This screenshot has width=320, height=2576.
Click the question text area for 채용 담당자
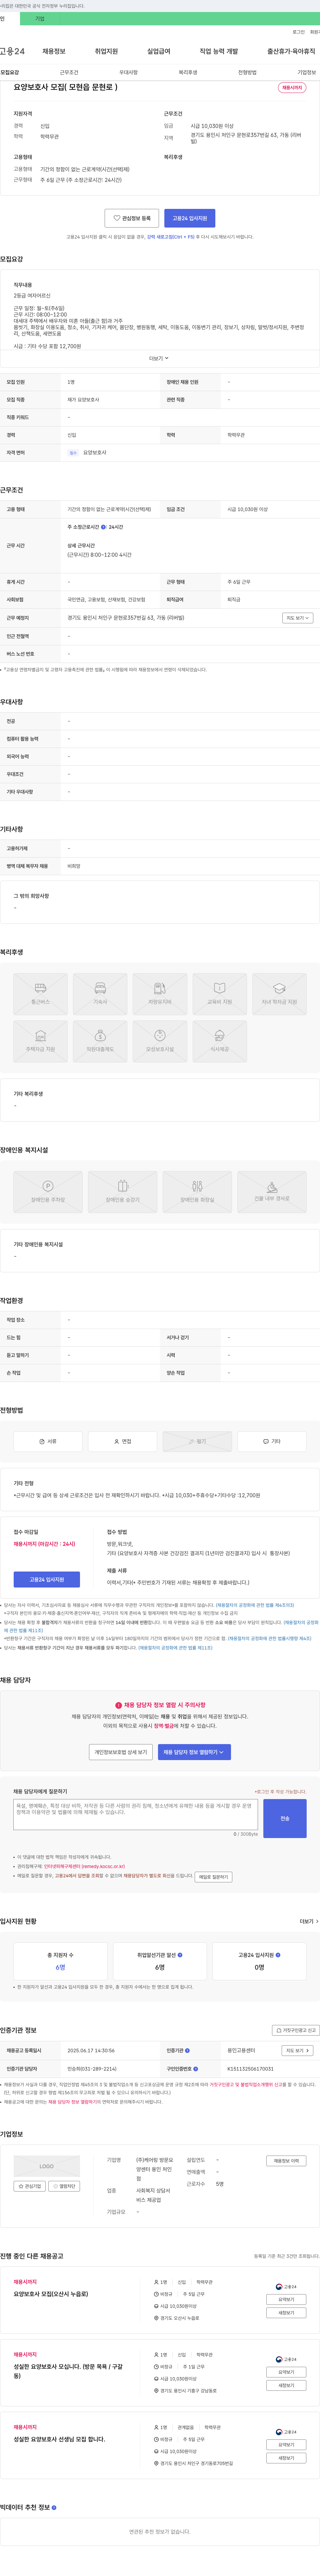click(136, 1814)
